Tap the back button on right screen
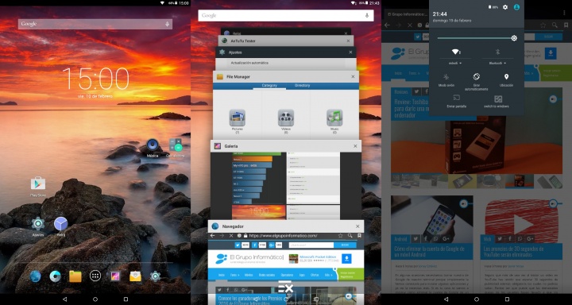This screenshot has height=305, width=572. pos(446,299)
